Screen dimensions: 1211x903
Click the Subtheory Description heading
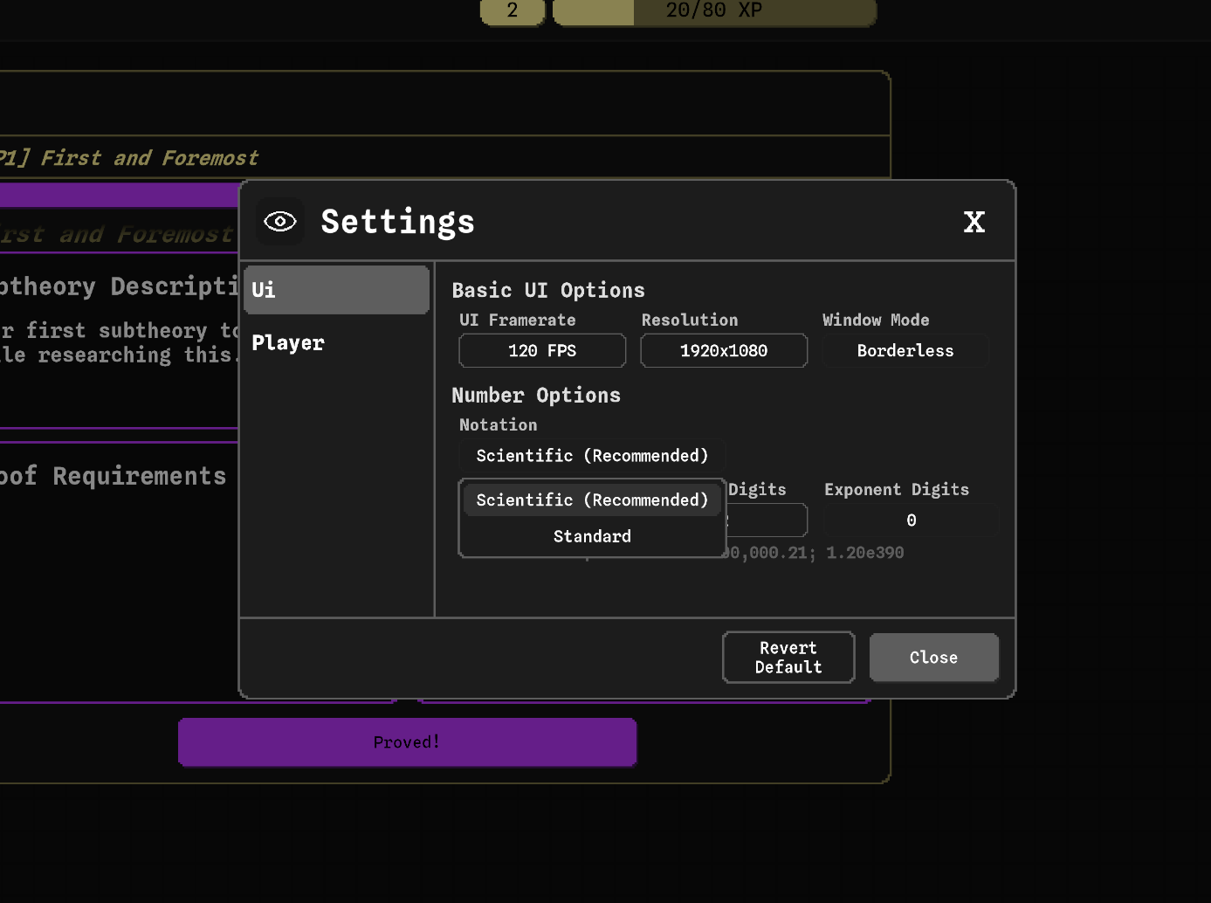click(x=118, y=286)
